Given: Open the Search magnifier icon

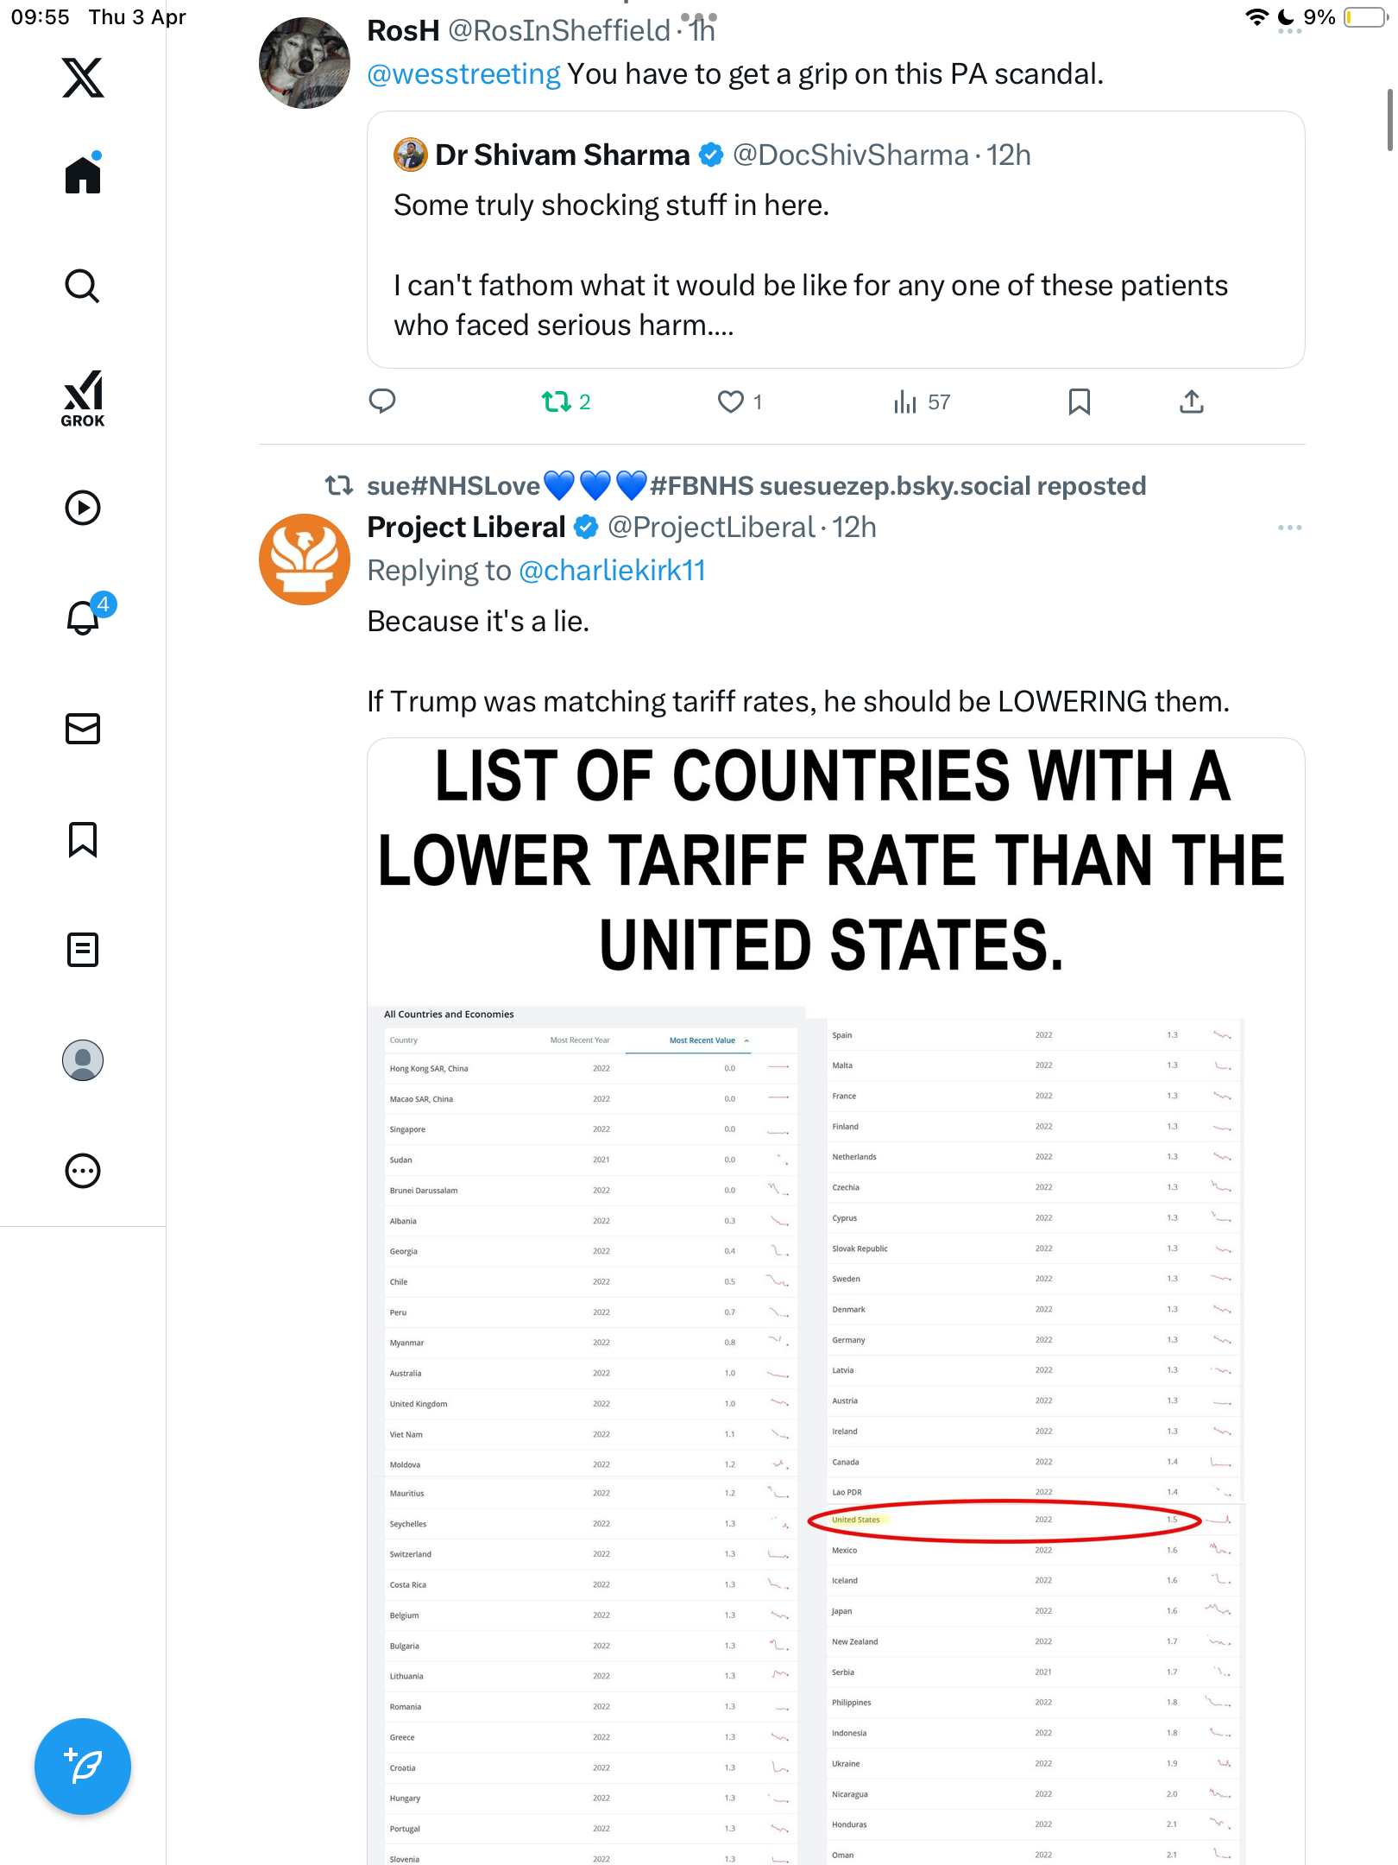Looking at the screenshot, I should click(83, 286).
